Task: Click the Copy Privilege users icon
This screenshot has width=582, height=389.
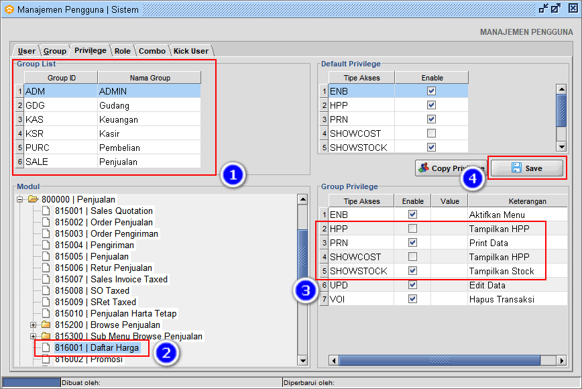Action: pyautogui.click(x=424, y=168)
